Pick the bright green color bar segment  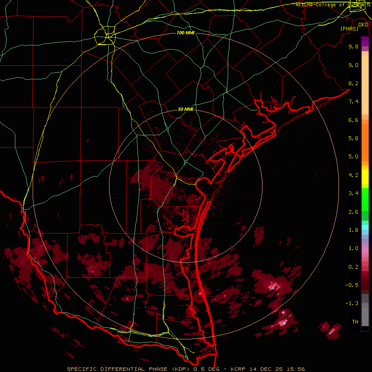[365, 200]
